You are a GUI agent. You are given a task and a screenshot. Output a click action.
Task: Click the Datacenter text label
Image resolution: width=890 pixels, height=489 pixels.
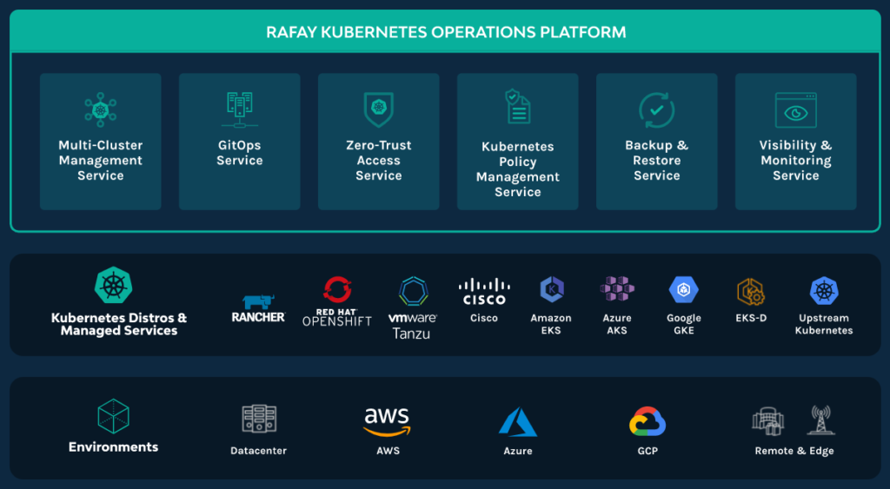coord(258,451)
